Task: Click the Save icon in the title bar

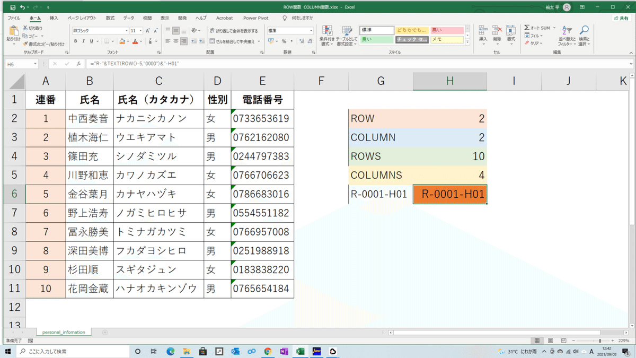Action: pyautogui.click(x=13, y=7)
